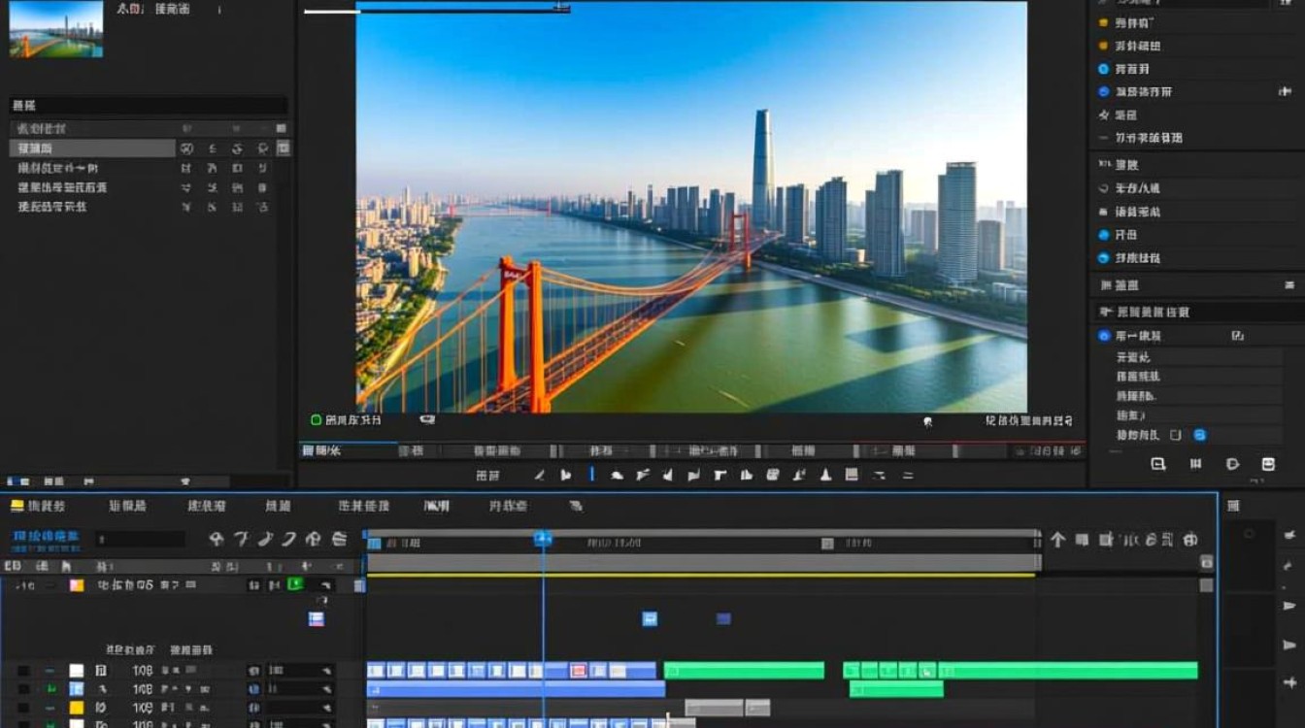Click the last icon in right panel bottom row
Viewport: 1305px width, 728px height.
pos(1268,464)
